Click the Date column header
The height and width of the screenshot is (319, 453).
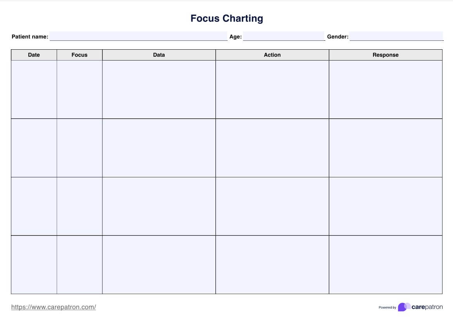click(x=34, y=55)
